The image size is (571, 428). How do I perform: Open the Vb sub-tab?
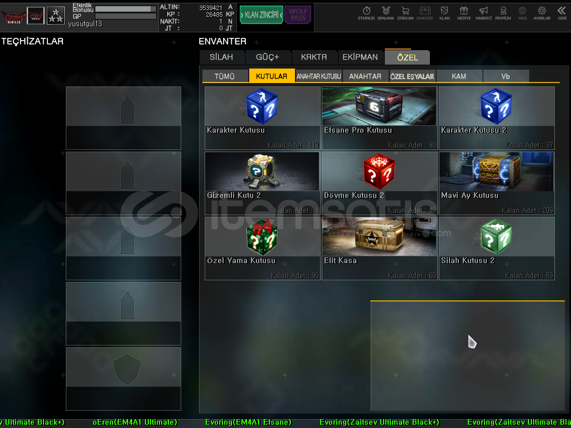[x=506, y=76]
